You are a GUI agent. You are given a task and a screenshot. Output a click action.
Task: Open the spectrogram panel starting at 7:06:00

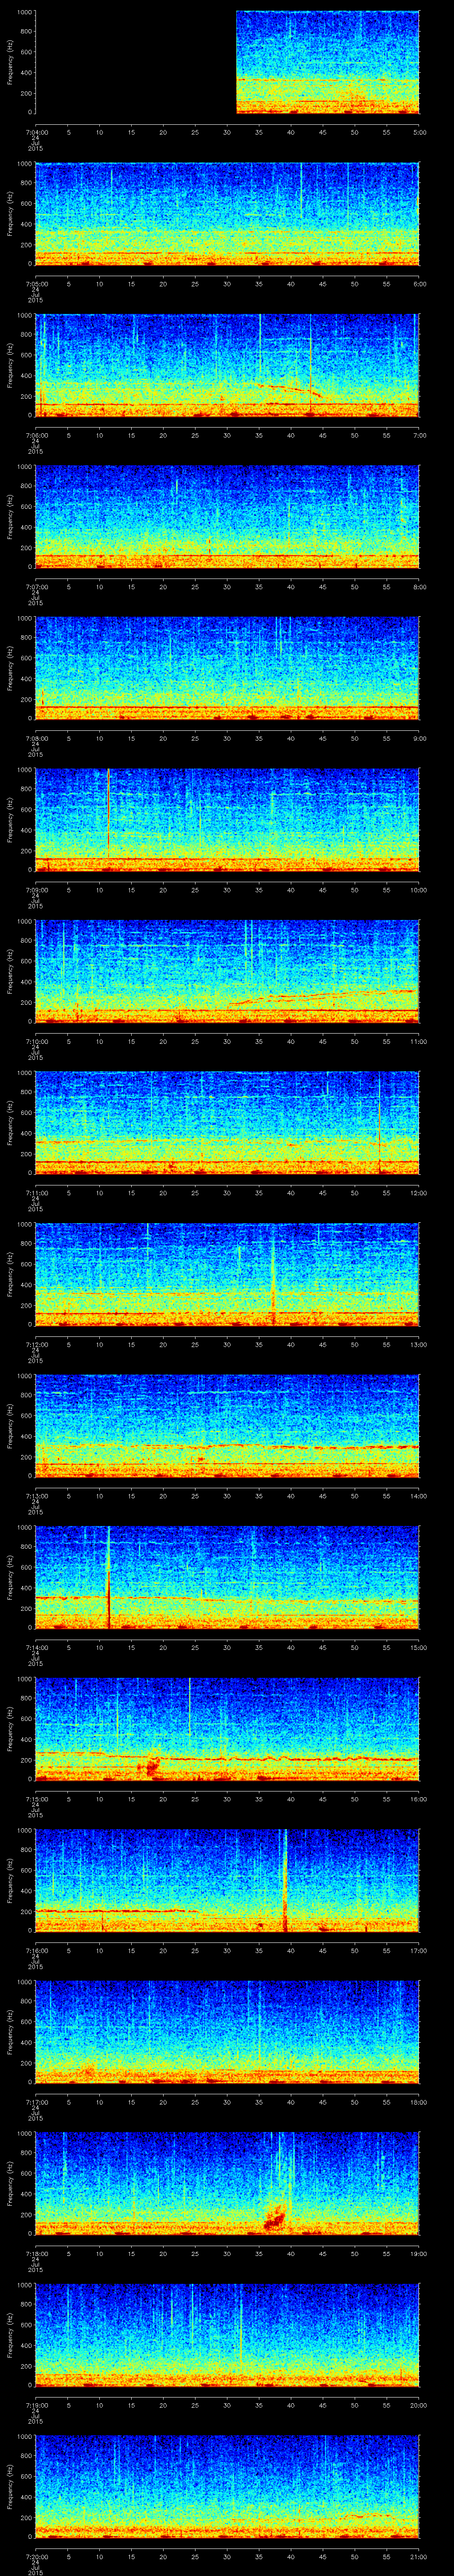tap(227, 365)
